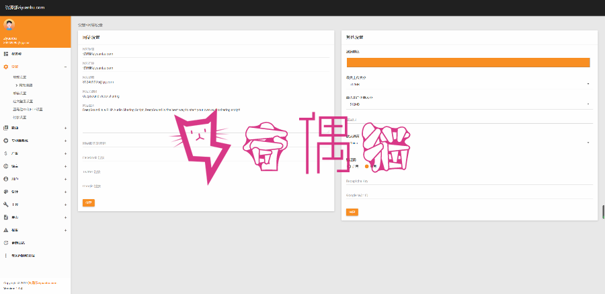Select the unselected left radio button
The width and height of the screenshot is (605, 294).
pos(349,166)
